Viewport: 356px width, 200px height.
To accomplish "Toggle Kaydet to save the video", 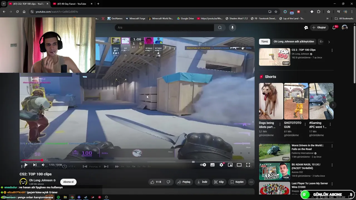I will point(237,182).
